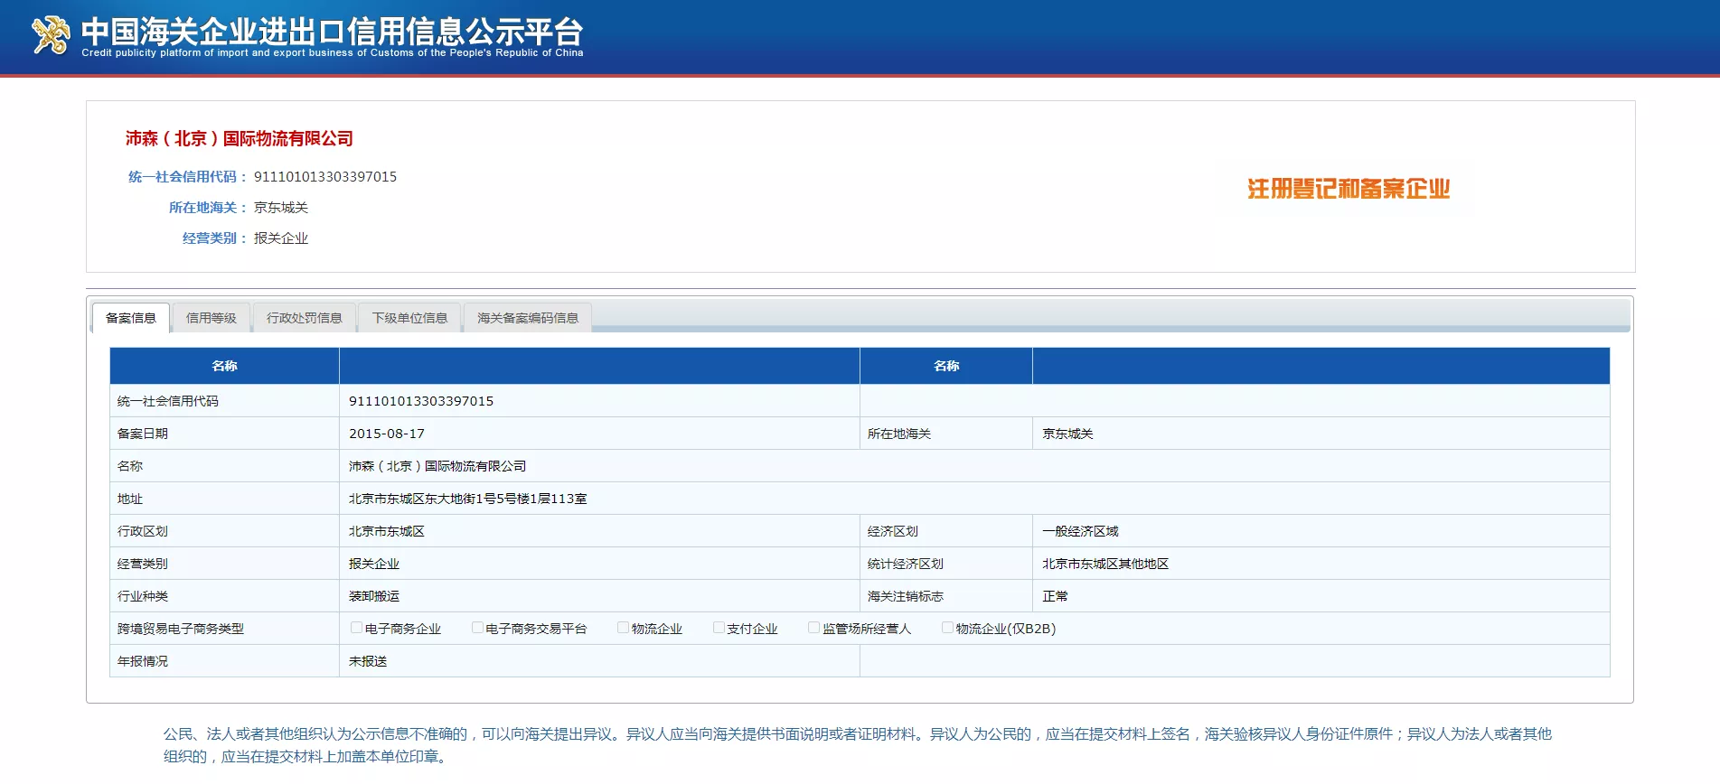The height and width of the screenshot is (784, 1720).
Task: Click the platform title 中国海关企业进出口信用信息公示平台
Action: click(x=333, y=32)
